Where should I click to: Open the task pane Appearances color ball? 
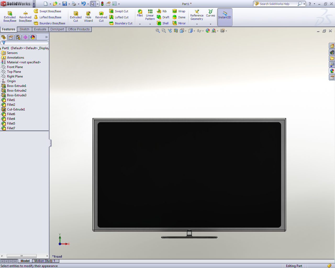click(332, 71)
